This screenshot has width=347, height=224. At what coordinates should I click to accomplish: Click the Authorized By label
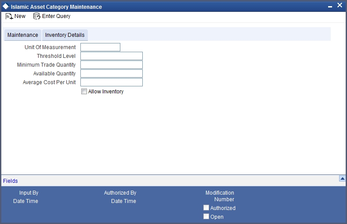pyautogui.click(x=120, y=193)
